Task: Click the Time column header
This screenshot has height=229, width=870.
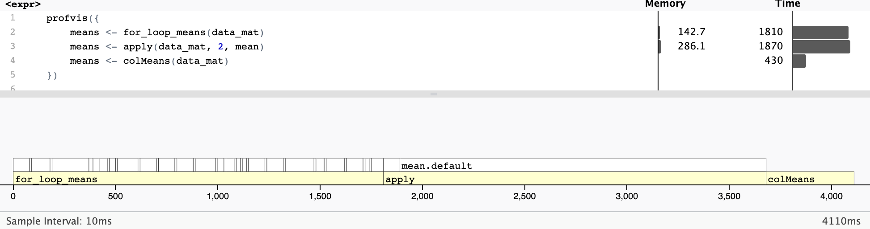Action: [787, 4]
